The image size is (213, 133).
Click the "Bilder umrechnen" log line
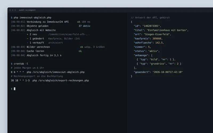point(38,47)
